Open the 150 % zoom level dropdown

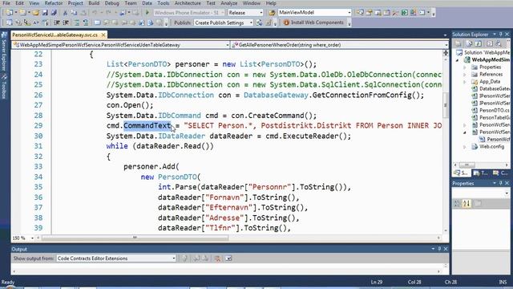coord(23,238)
